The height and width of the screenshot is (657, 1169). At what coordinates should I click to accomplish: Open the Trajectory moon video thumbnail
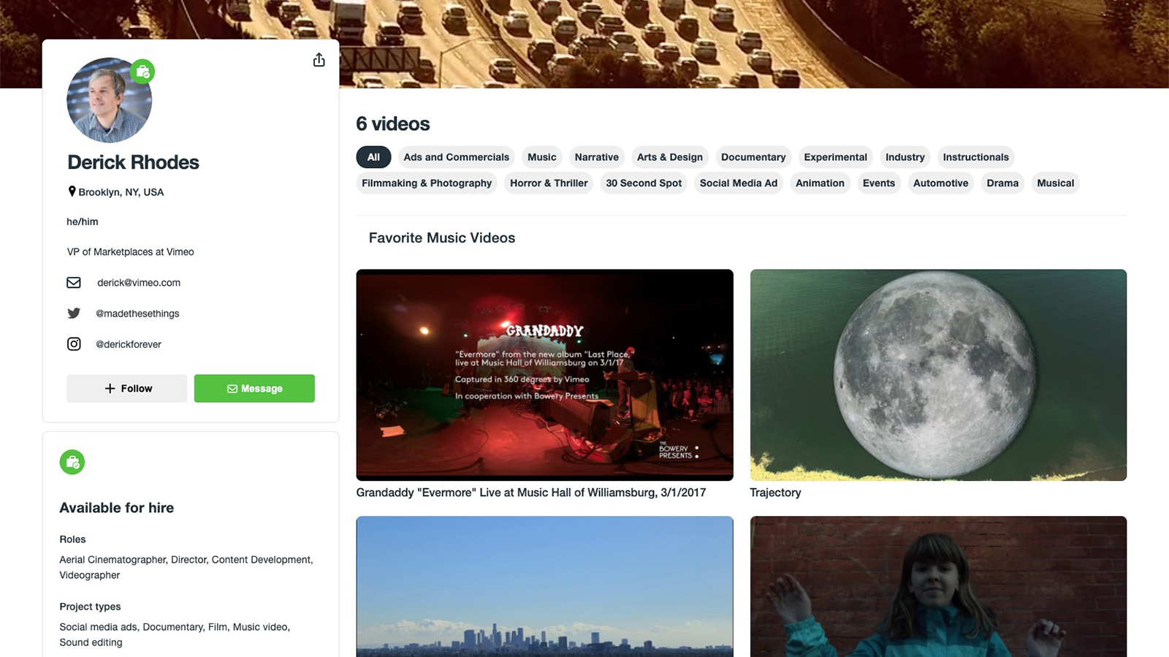pos(938,375)
